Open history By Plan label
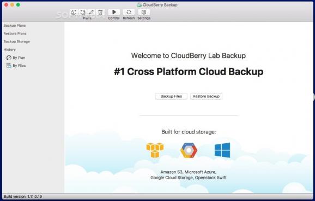Image resolution: width=315 pixels, height=201 pixels. (x=19, y=58)
